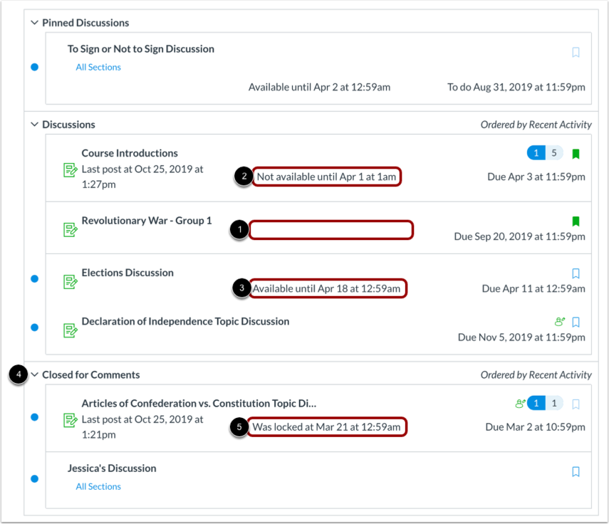Click total replies count 5 on Course Introductions
The image size is (609, 524).
click(x=554, y=153)
